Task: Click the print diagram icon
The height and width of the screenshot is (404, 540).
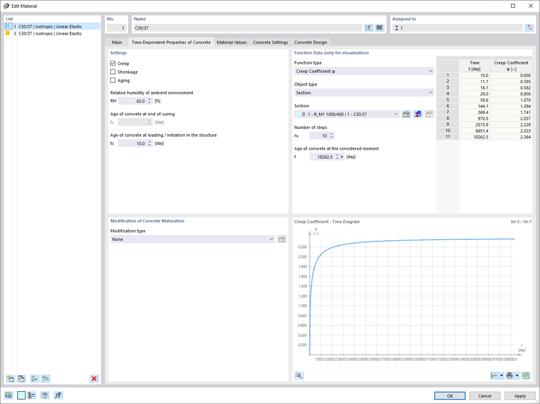Action: pyautogui.click(x=510, y=375)
